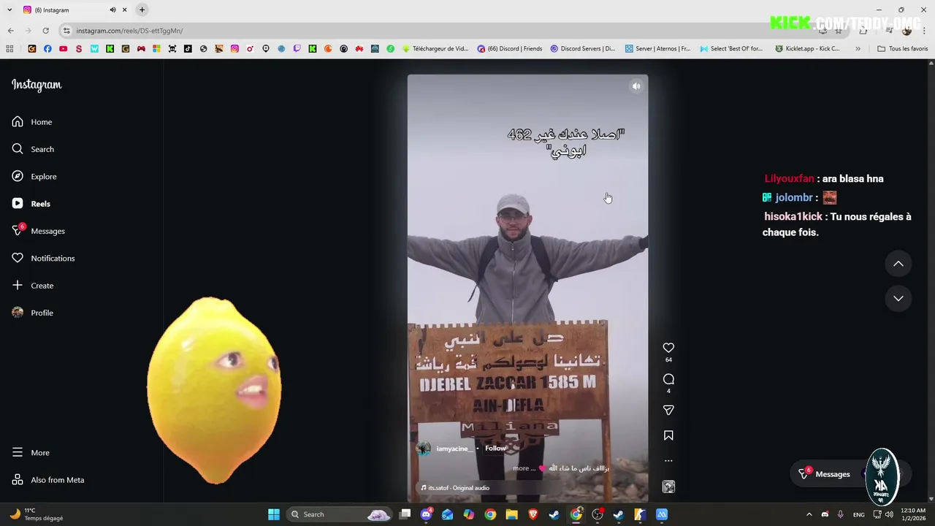Open Also from Meta menu
The width and height of the screenshot is (935, 526).
click(x=47, y=480)
